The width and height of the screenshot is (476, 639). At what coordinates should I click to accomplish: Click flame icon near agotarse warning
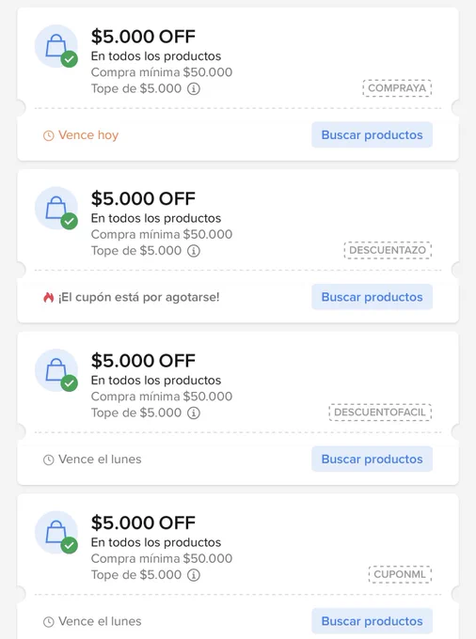pos(49,298)
